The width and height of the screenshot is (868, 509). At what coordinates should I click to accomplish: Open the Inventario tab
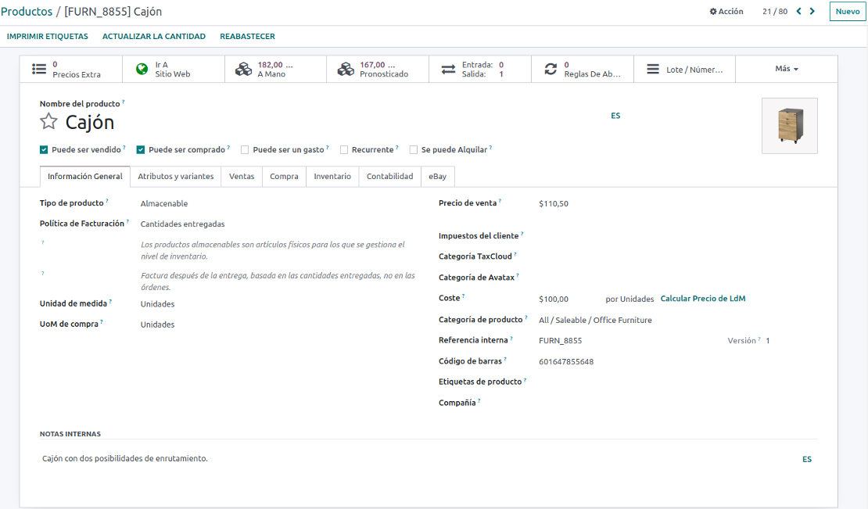point(332,177)
